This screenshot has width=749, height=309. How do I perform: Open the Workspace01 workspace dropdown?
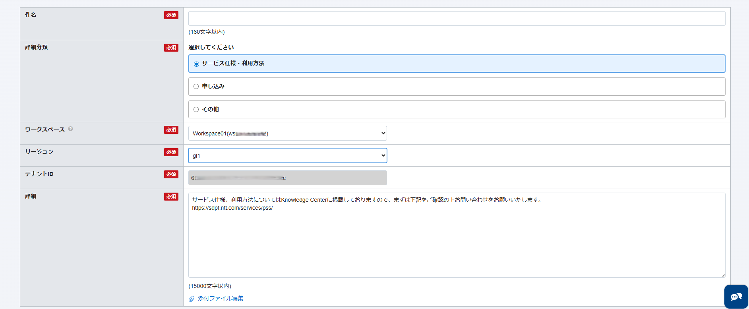(287, 133)
